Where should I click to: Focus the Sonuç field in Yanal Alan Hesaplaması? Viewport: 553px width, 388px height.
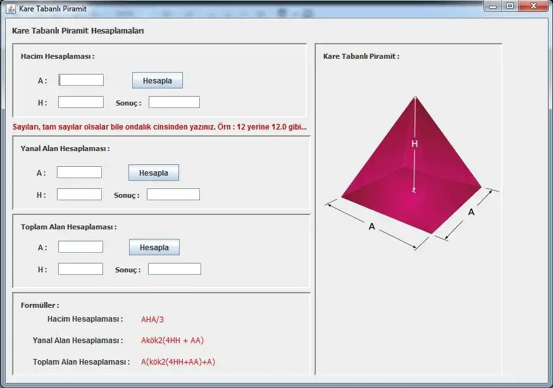(173, 195)
